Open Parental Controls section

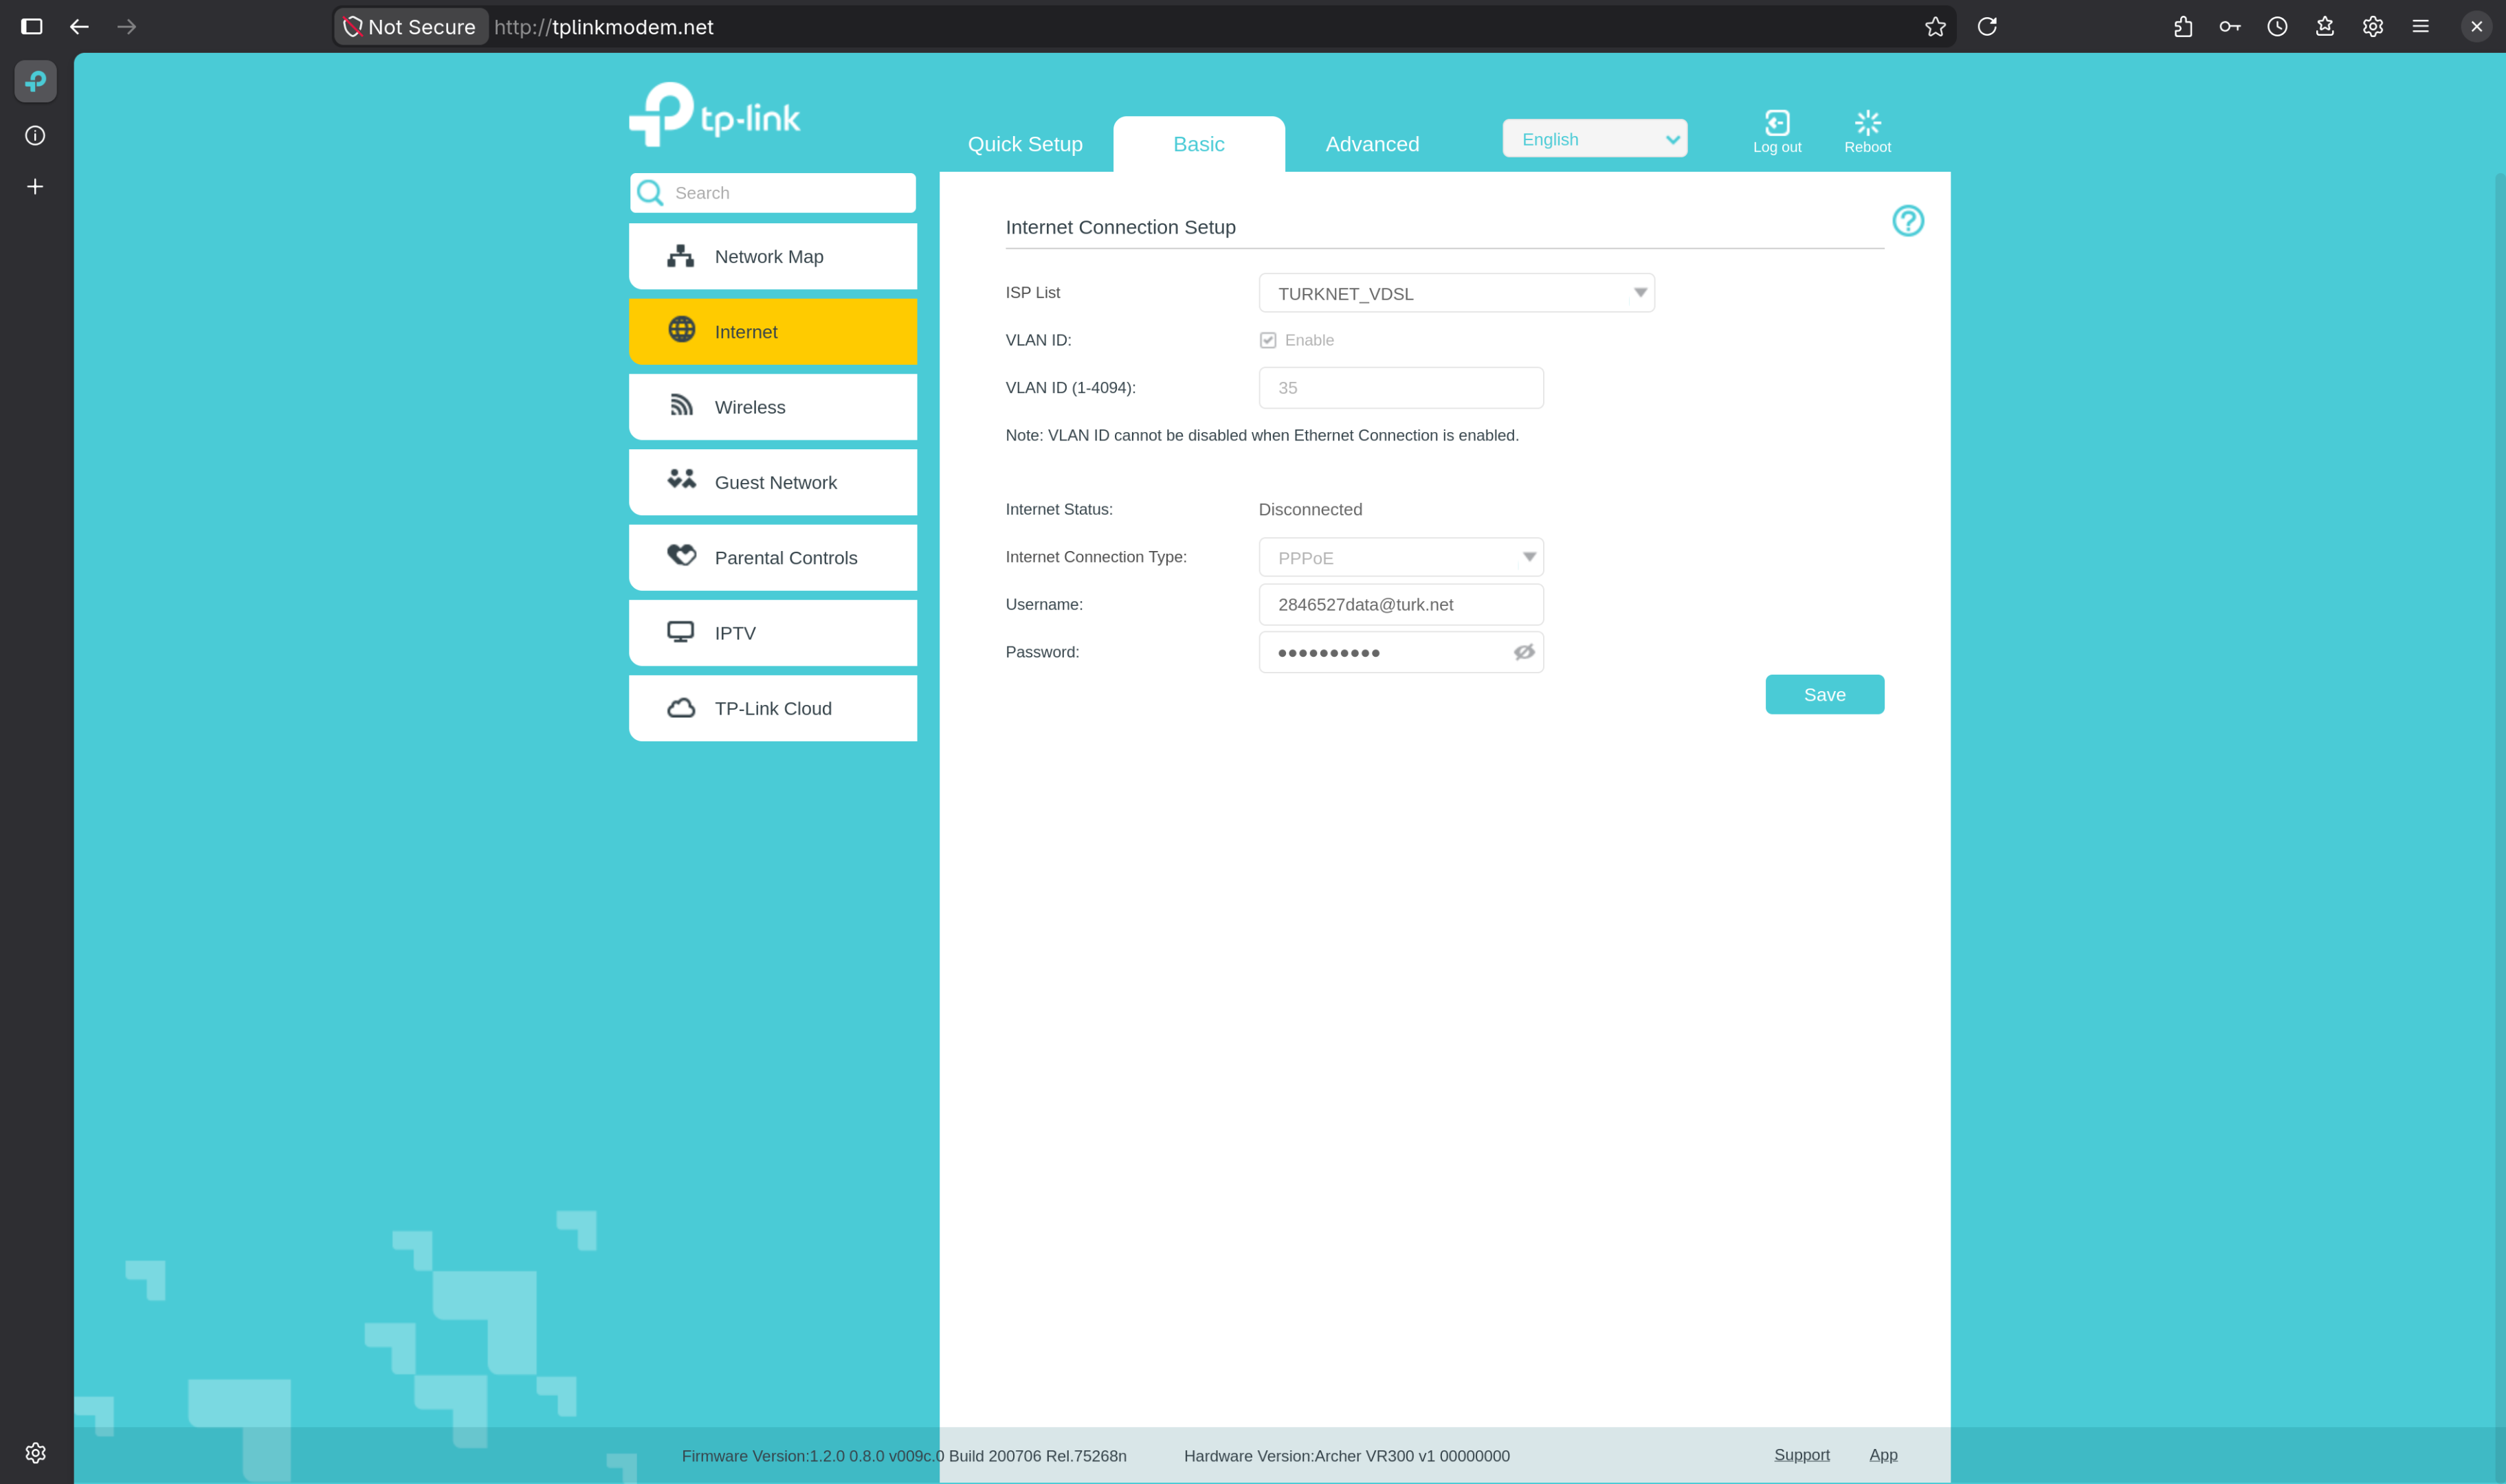(773, 557)
